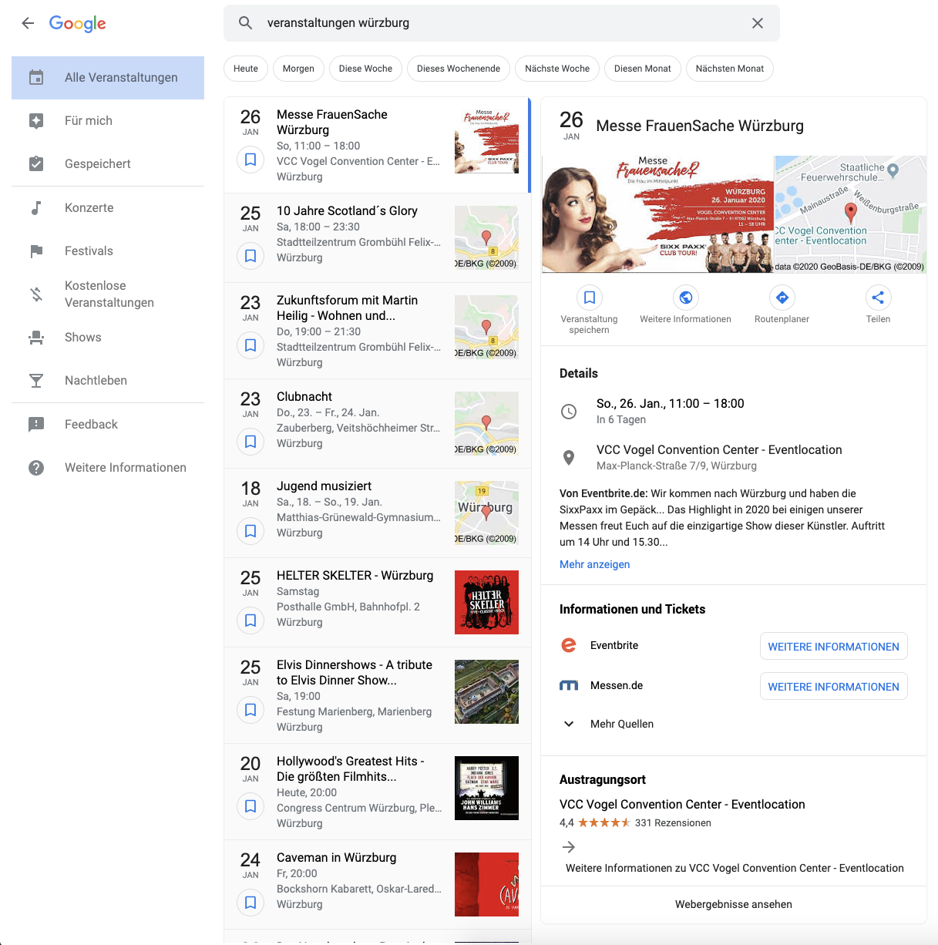Select Alle Veranstaltungen in the sidebar

coord(108,78)
